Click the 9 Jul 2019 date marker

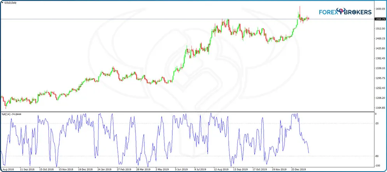(201, 170)
